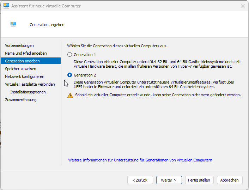Click the yellow warning triangle icon
This screenshot has width=249, height=190.
click(x=70, y=95)
